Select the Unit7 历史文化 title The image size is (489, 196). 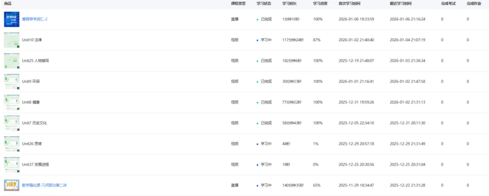point(34,123)
